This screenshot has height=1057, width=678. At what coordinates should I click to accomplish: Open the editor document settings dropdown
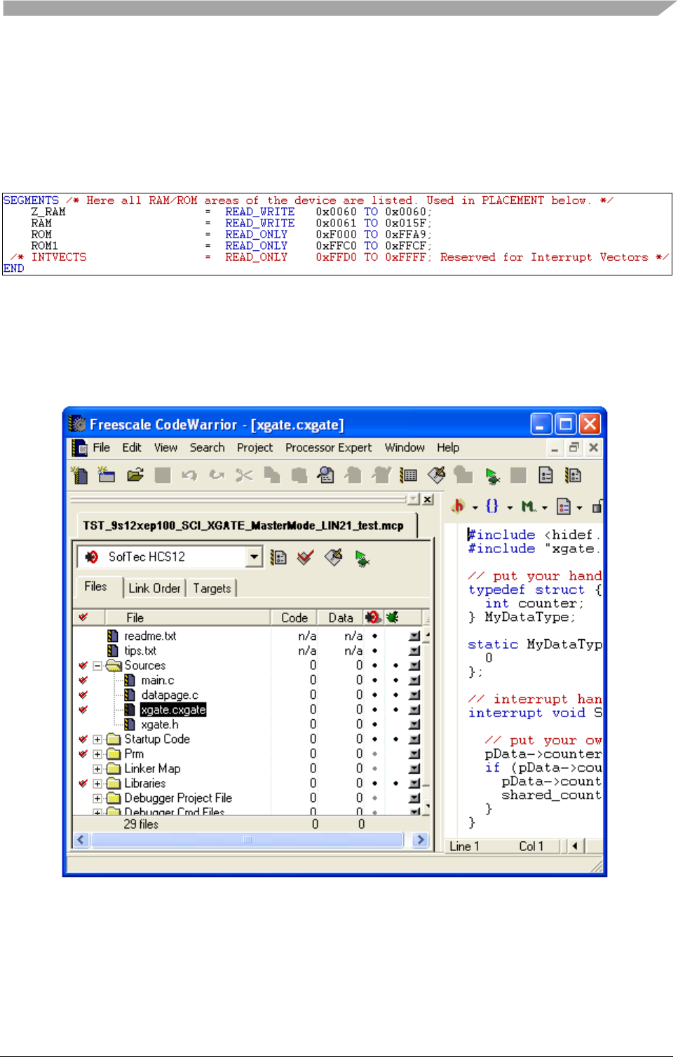point(569,506)
